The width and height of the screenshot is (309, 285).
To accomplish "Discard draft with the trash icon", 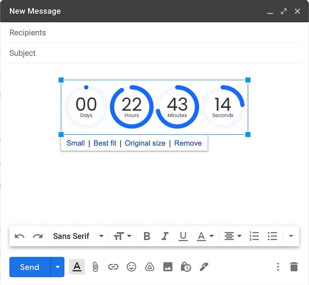I will [x=293, y=267].
